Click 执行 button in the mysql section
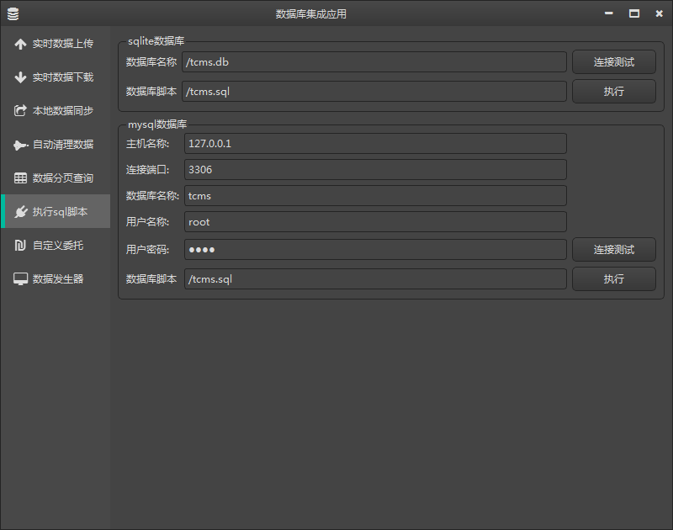Screen dimensions: 673x530 614,279
